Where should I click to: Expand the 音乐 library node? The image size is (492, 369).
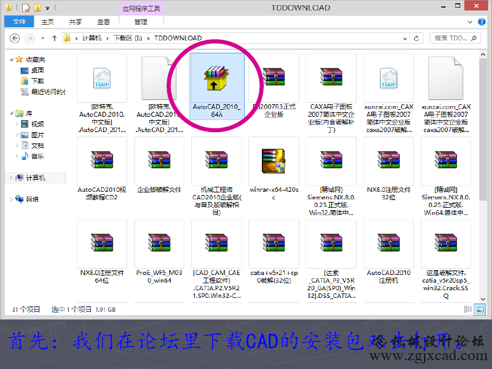pyautogui.click(x=17, y=156)
